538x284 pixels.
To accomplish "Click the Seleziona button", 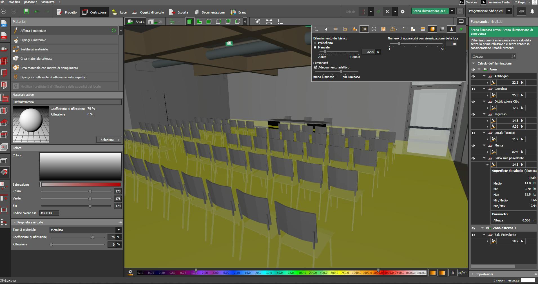I will tap(109, 140).
